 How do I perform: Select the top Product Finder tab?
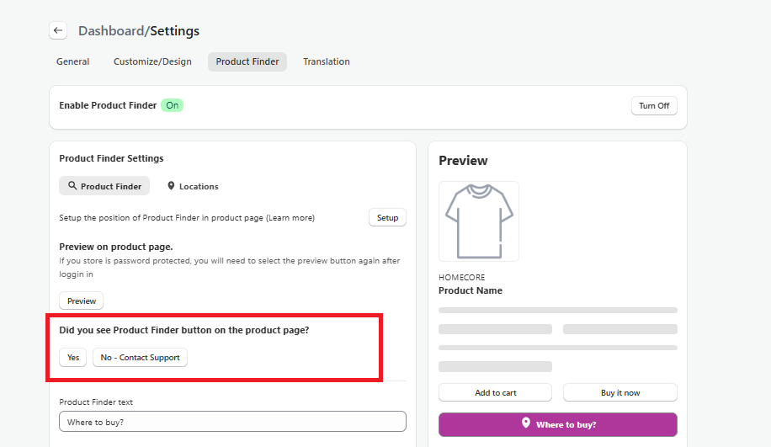click(247, 61)
